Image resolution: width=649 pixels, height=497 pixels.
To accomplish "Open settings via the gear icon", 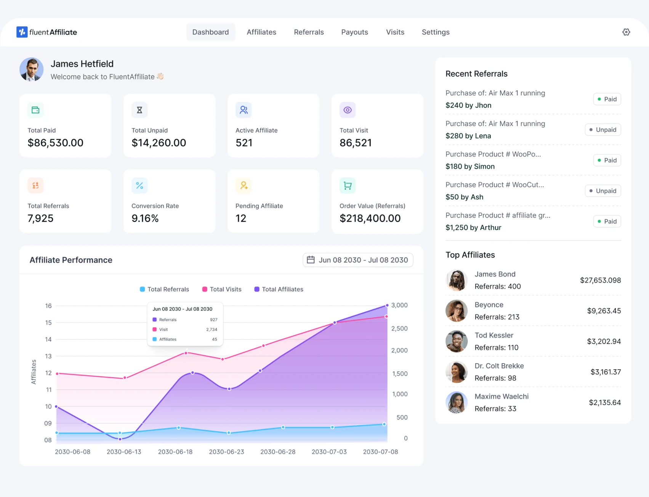I will tap(626, 32).
